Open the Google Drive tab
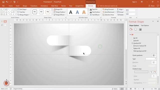Image resolution: width=160 pixels, height=90 pixels. tap(79, 6)
